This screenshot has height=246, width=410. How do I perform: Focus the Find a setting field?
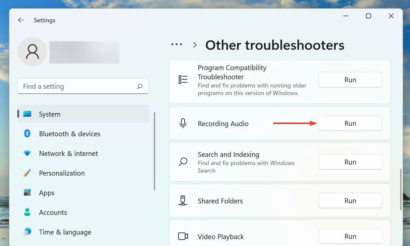[x=79, y=86]
